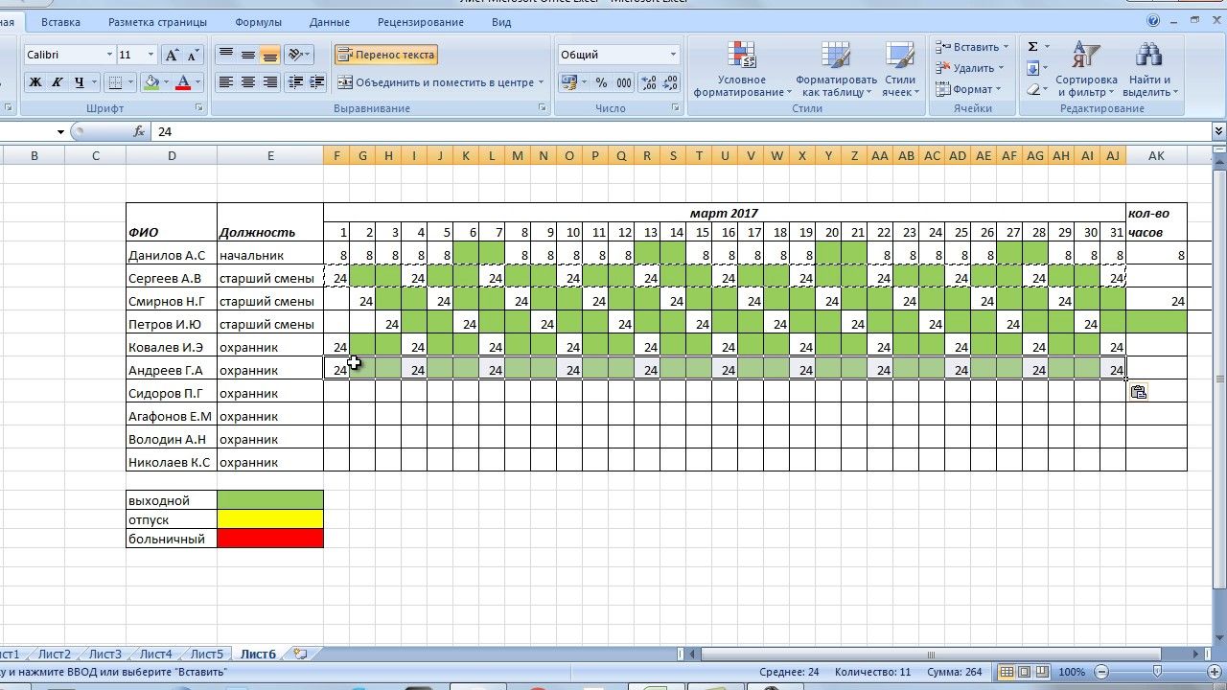This screenshot has height=690, width=1227.
Task: Click the insert function fx button
Action: click(x=139, y=132)
